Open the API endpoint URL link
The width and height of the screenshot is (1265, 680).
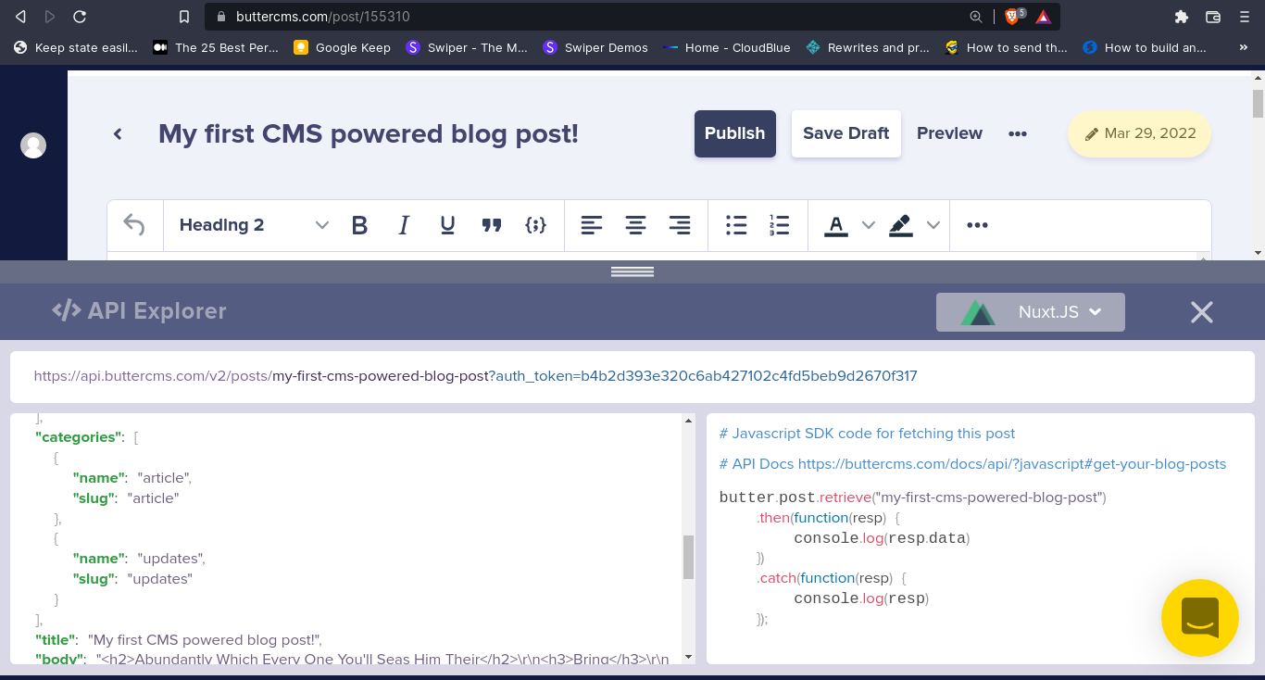[x=476, y=376]
